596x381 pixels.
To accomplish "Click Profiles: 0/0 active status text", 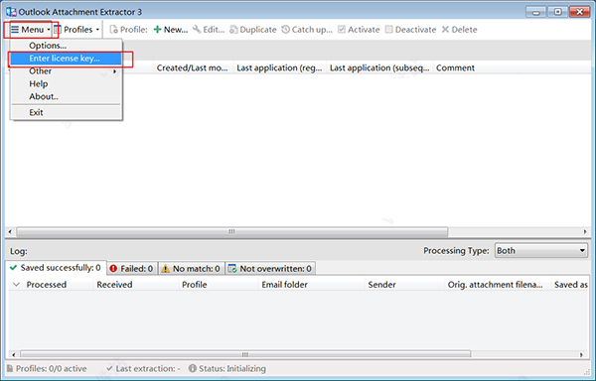I will point(51,369).
